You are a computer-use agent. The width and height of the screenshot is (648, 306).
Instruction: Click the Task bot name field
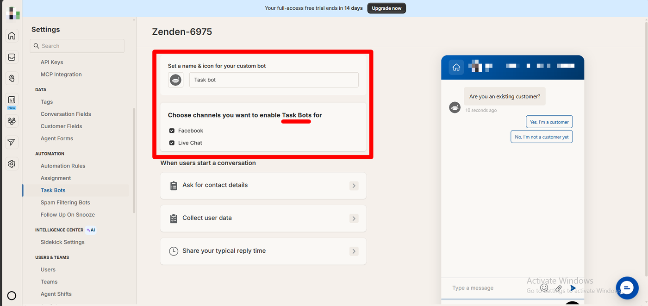[274, 80]
